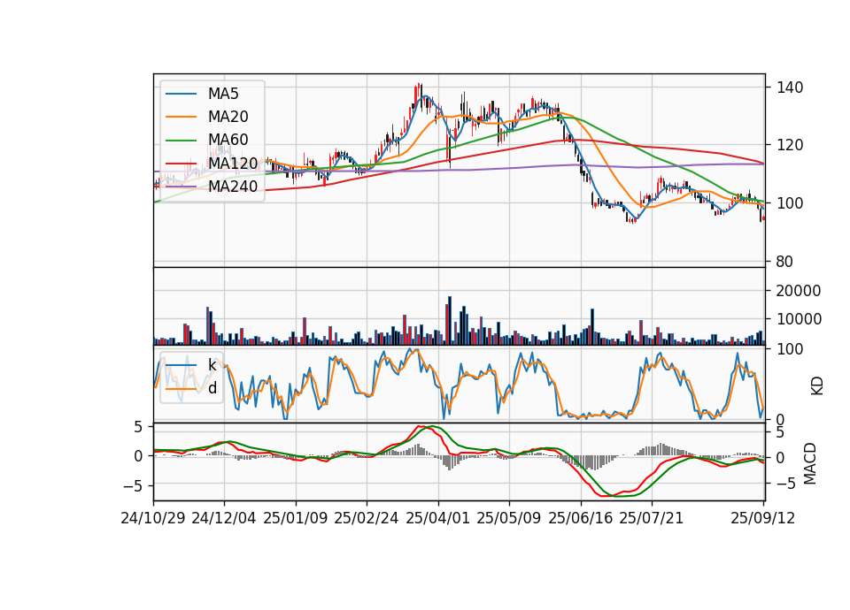The image size is (850, 610).
Task: Click the MA120 legend label
Action: tap(233, 163)
